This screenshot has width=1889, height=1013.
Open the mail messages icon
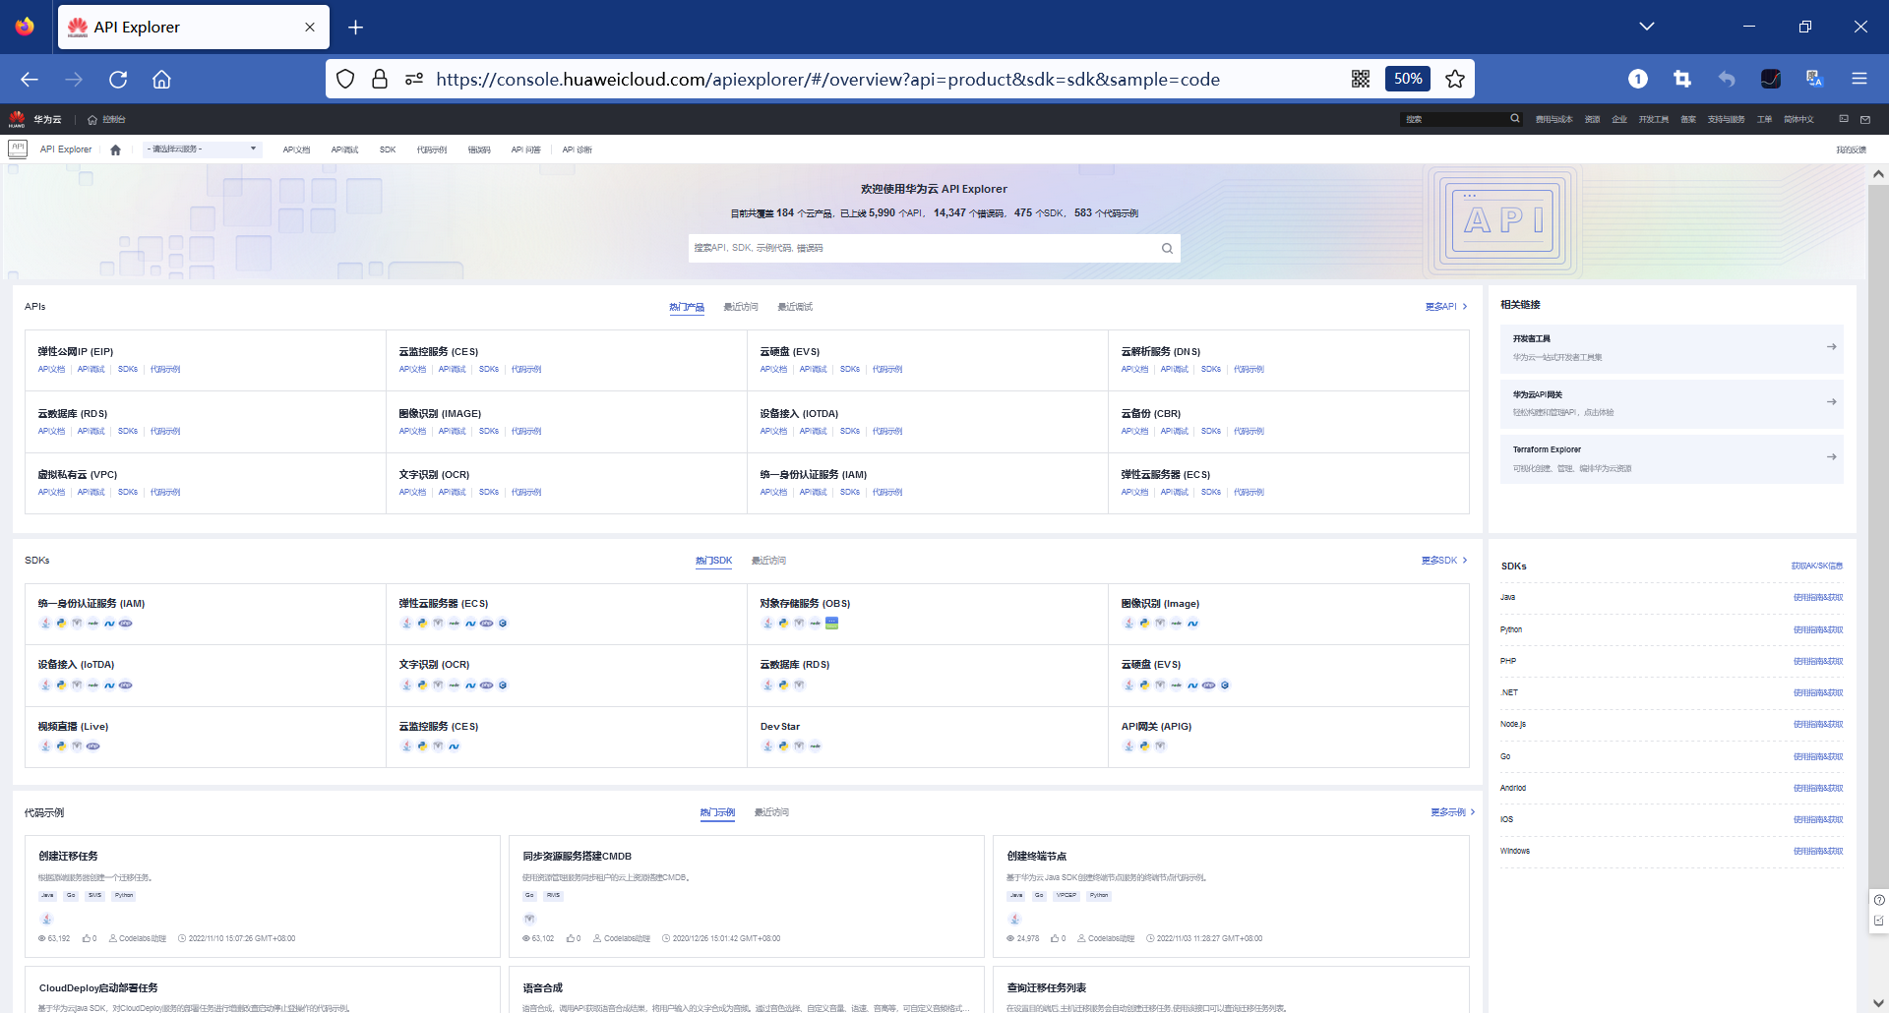(1865, 119)
